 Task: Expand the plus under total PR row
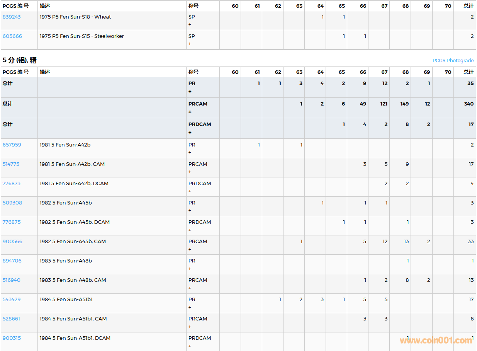pos(190,92)
